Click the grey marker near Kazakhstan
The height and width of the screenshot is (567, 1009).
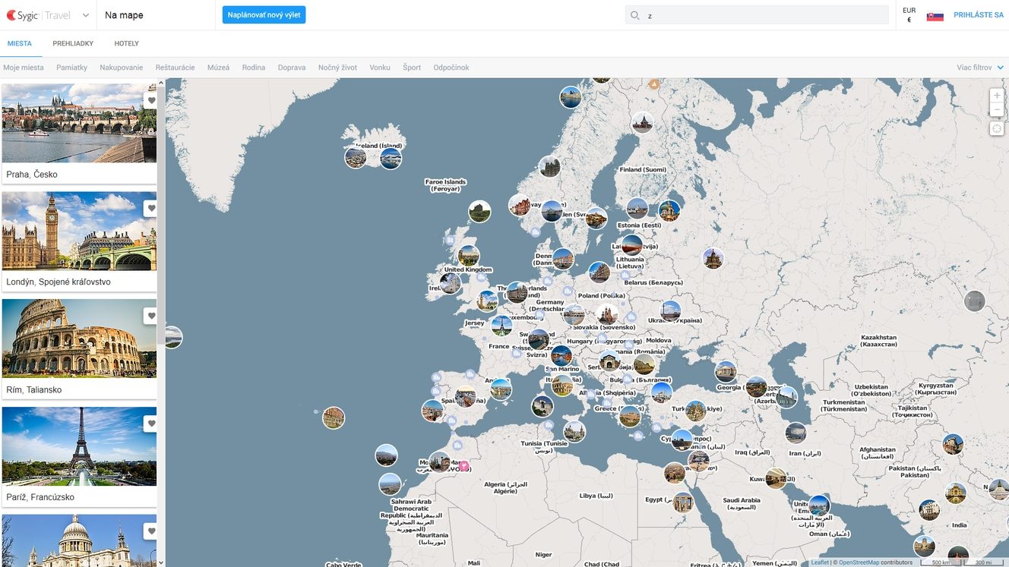coord(974,301)
